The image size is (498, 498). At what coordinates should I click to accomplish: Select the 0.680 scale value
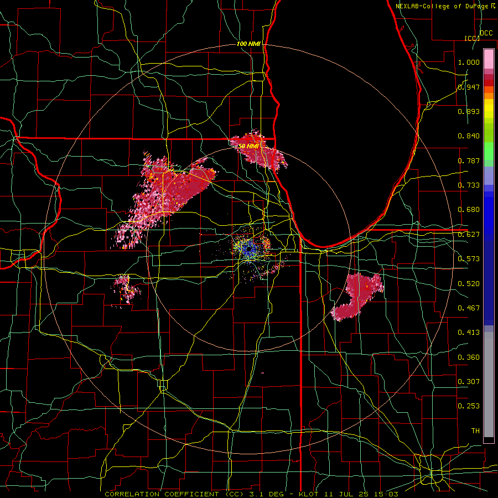[469, 210]
